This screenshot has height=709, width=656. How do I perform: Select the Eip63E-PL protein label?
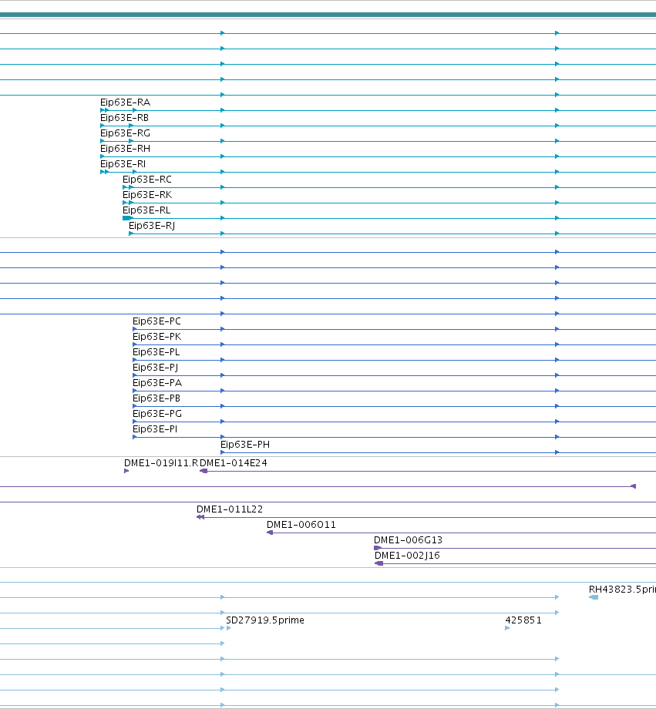click(156, 352)
